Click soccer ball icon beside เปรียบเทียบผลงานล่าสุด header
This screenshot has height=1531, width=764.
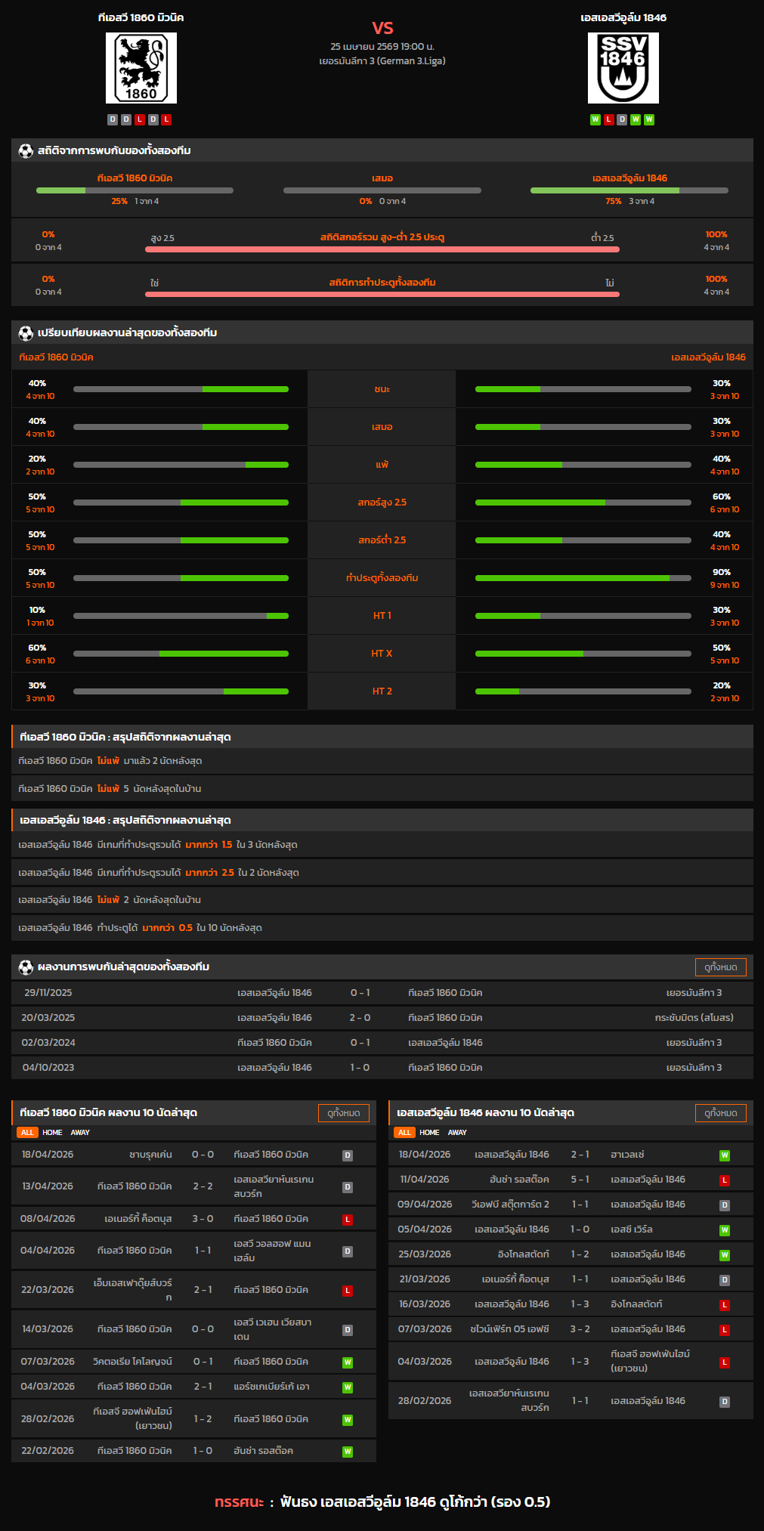click(x=26, y=332)
